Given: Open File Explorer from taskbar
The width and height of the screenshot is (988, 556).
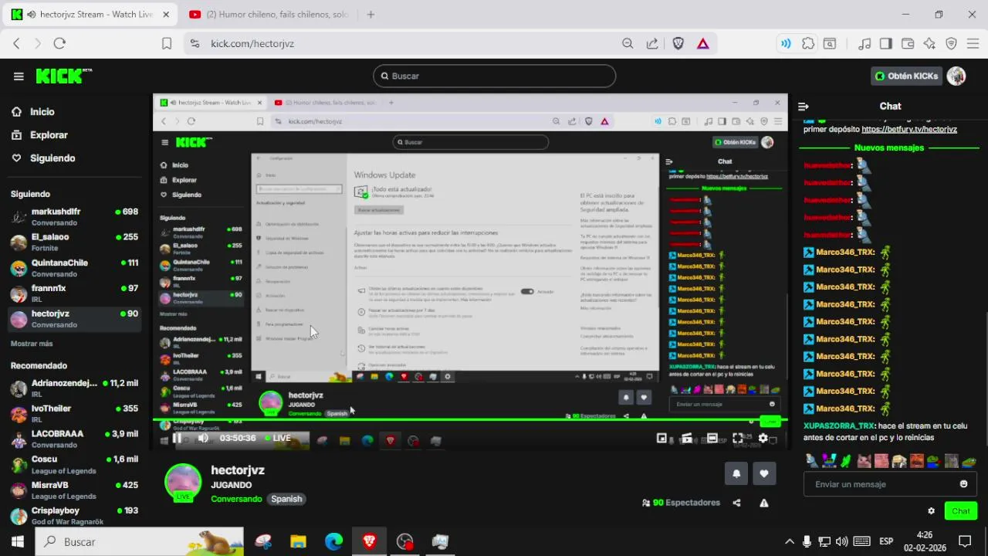Looking at the screenshot, I should point(298,541).
